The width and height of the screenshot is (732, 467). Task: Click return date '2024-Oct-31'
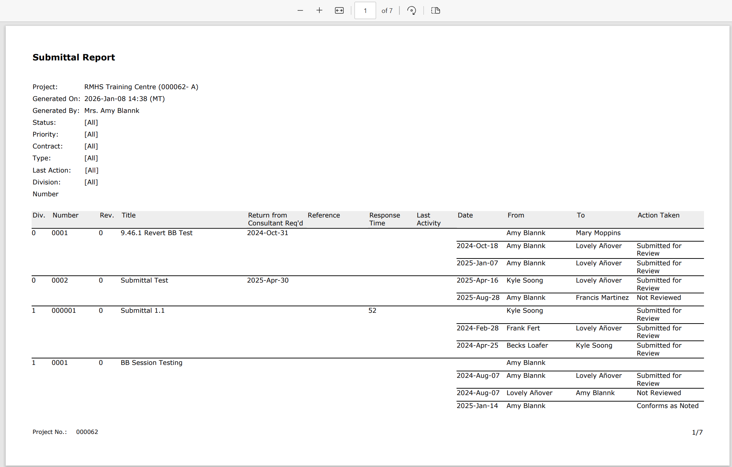click(x=268, y=233)
